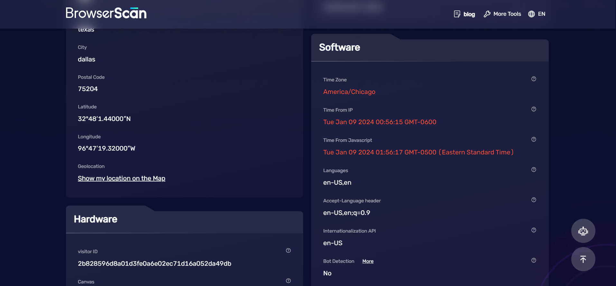Go to the blog page
Viewport: 616px width, 286px height.
(x=464, y=14)
